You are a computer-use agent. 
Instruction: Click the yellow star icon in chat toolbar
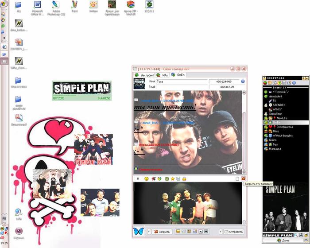coord(173,179)
